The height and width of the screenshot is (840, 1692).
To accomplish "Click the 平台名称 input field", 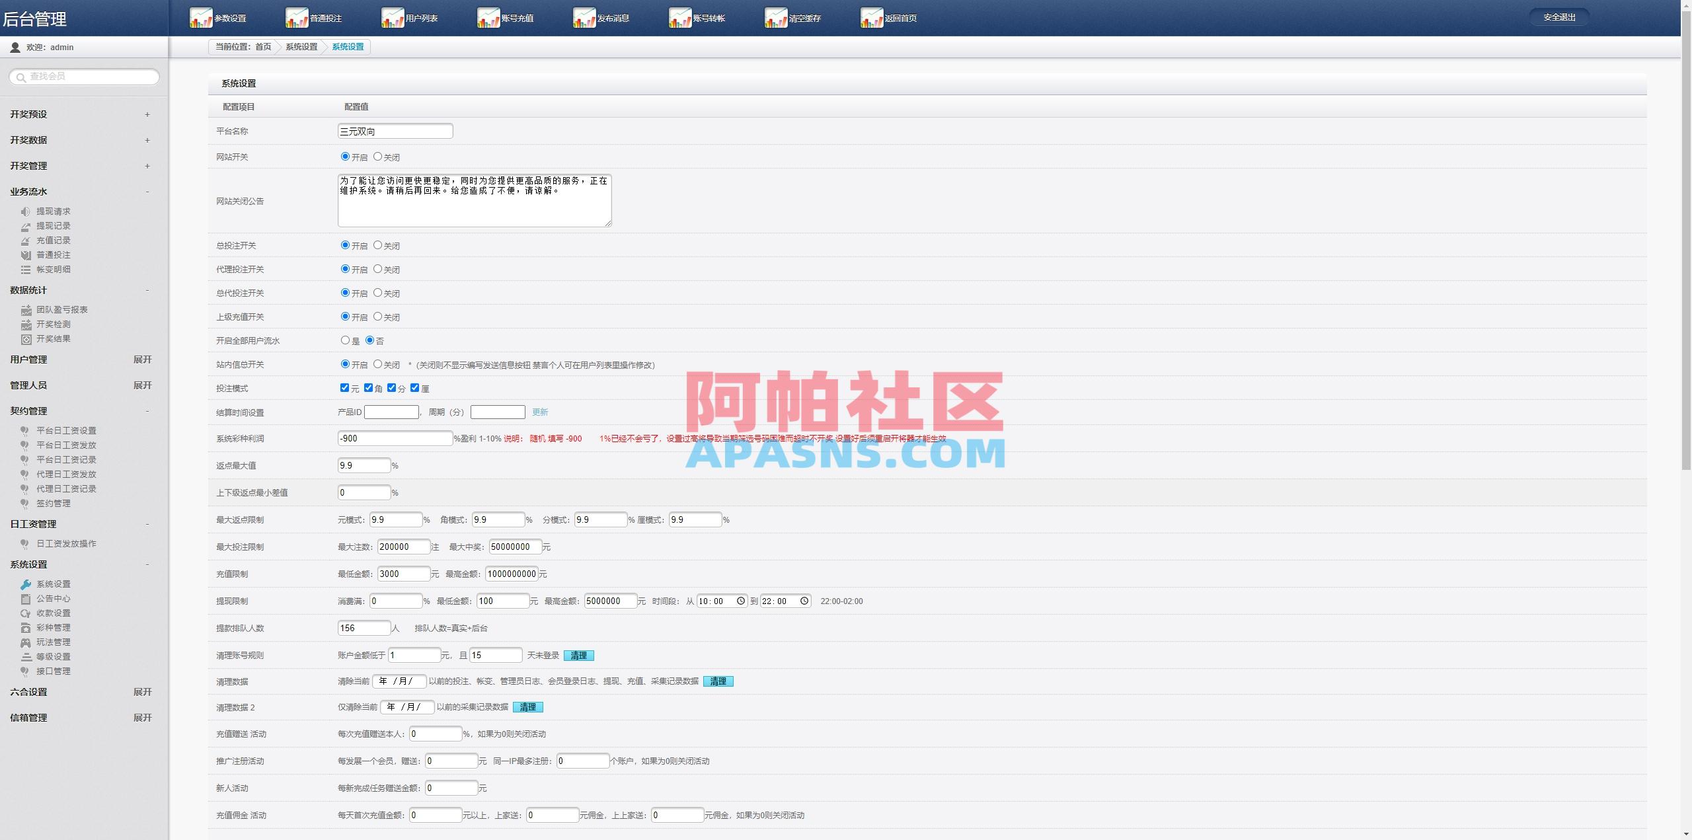I will (x=395, y=131).
